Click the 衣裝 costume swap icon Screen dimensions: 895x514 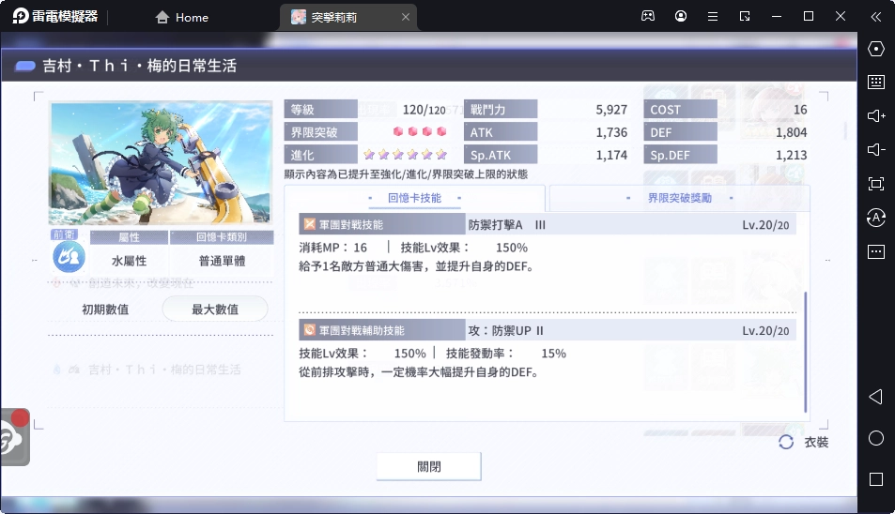pos(786,442)
